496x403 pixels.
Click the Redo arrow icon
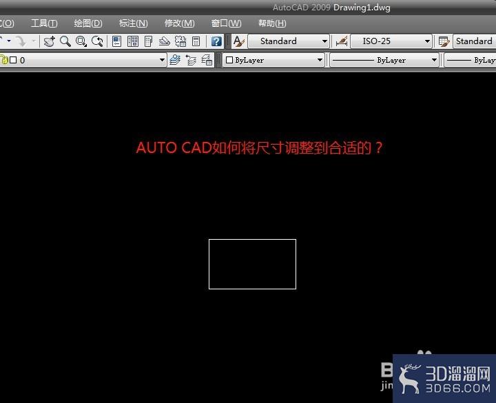pos(21,41)
